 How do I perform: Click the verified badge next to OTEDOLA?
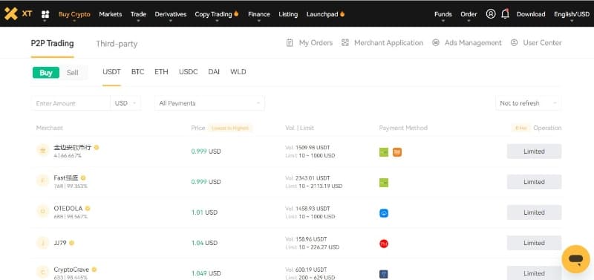(x=88, y=209)
